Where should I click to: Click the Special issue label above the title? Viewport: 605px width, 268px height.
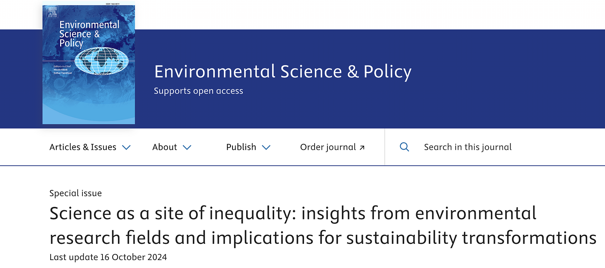click(x=76, y=193)
